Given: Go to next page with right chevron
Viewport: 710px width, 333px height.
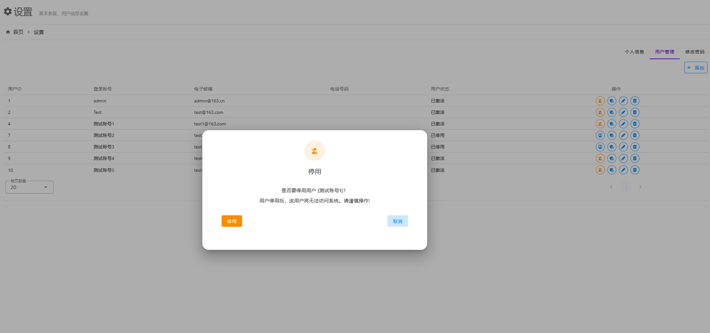Looking at the screenshot, I should click(640, 187).
